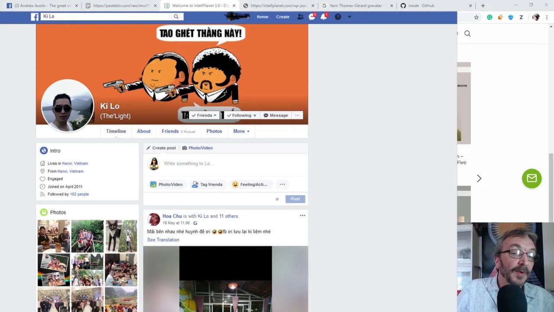Click the Facebook logo icon
Viewport: 554px width, 312px height.
point(35,17)
